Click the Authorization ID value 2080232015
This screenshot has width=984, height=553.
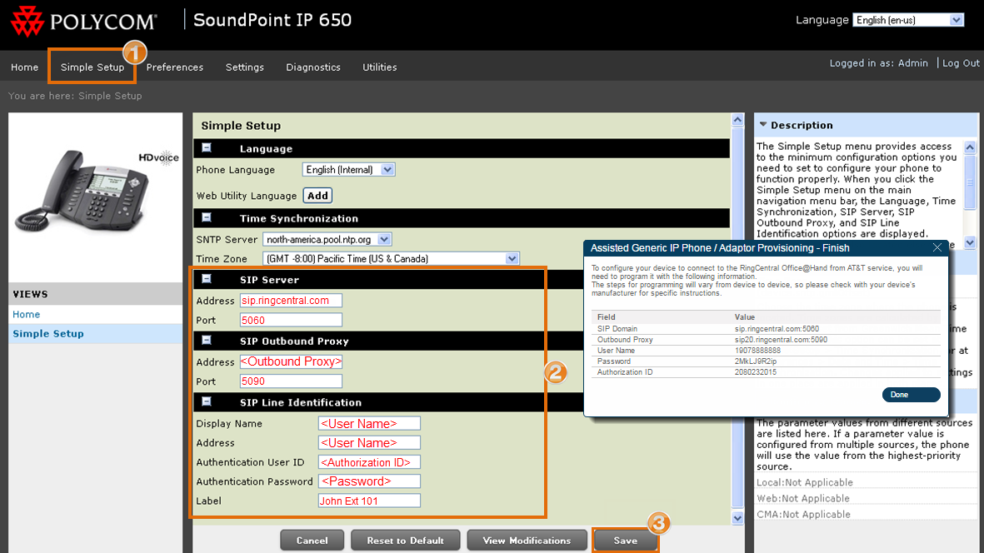coord(756,372)
